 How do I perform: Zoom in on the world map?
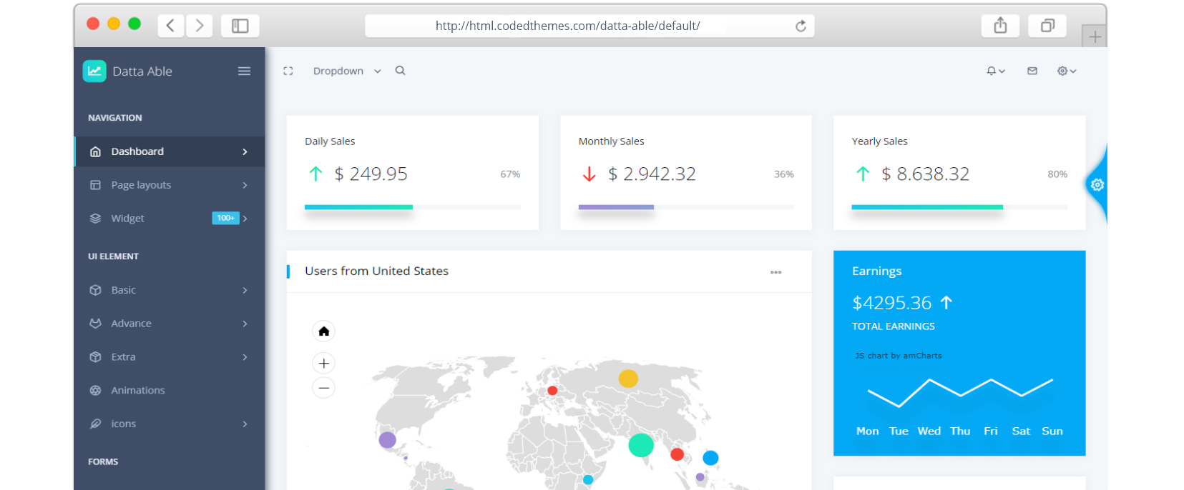[x=324, y=364]
